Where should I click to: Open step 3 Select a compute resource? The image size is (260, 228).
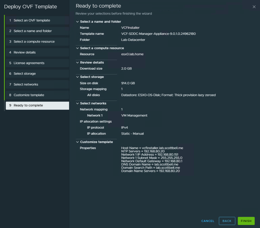tap(34, 42)
